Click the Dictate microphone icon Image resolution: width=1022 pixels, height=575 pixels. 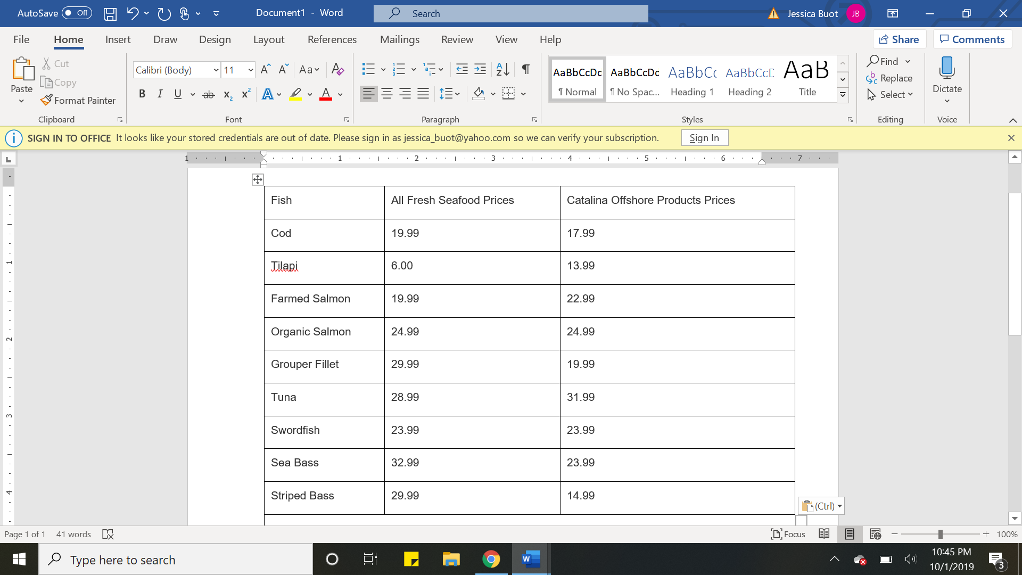pyautogui.click(x=947, y=68)
